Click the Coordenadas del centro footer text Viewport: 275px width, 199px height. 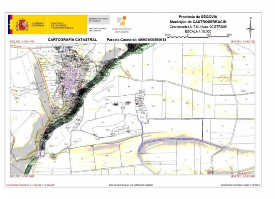pos(30,185)
